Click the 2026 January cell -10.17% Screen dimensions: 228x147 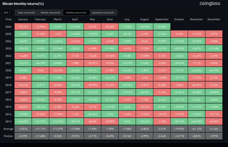(23, 27)
